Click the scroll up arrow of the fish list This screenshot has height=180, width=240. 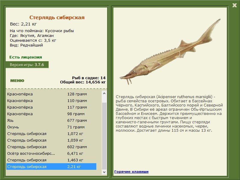(104, 93)
